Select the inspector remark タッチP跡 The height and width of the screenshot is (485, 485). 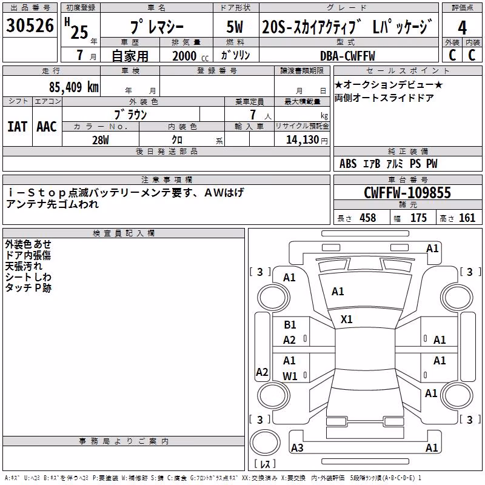coord(28,287)
